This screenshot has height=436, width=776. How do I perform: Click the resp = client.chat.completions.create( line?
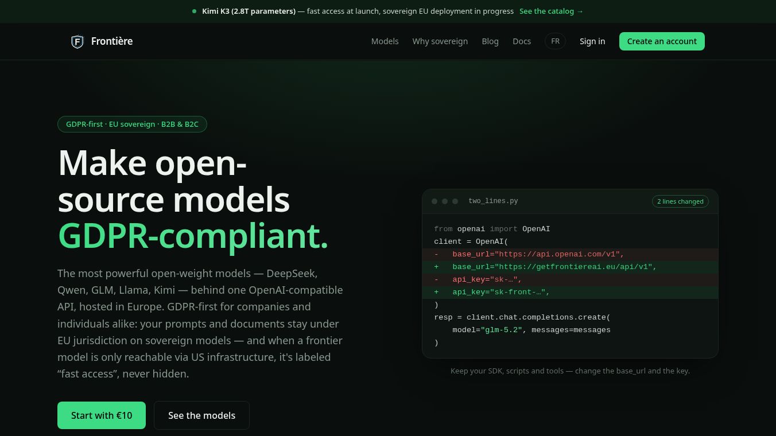pyautogui.click(x=522, y=317)
